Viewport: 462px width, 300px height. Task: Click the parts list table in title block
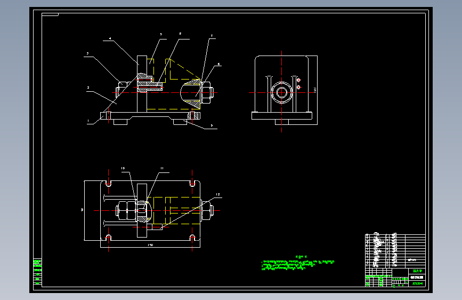pyautogui.click(x=395, y=251)
